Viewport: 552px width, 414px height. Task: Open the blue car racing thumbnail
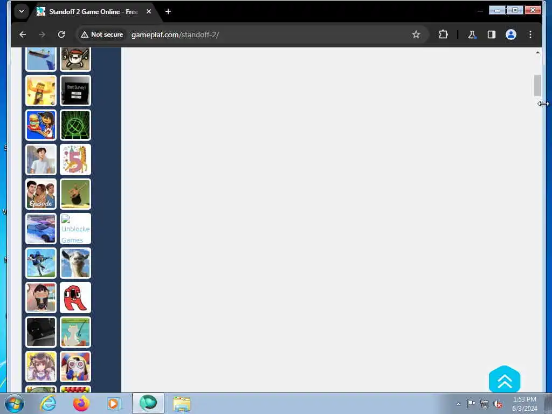41,229
